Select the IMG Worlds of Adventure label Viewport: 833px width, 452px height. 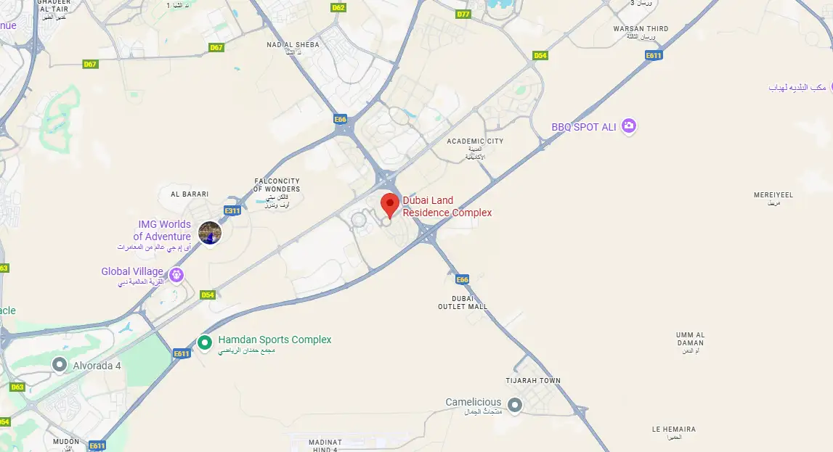[x=162, y=230]
